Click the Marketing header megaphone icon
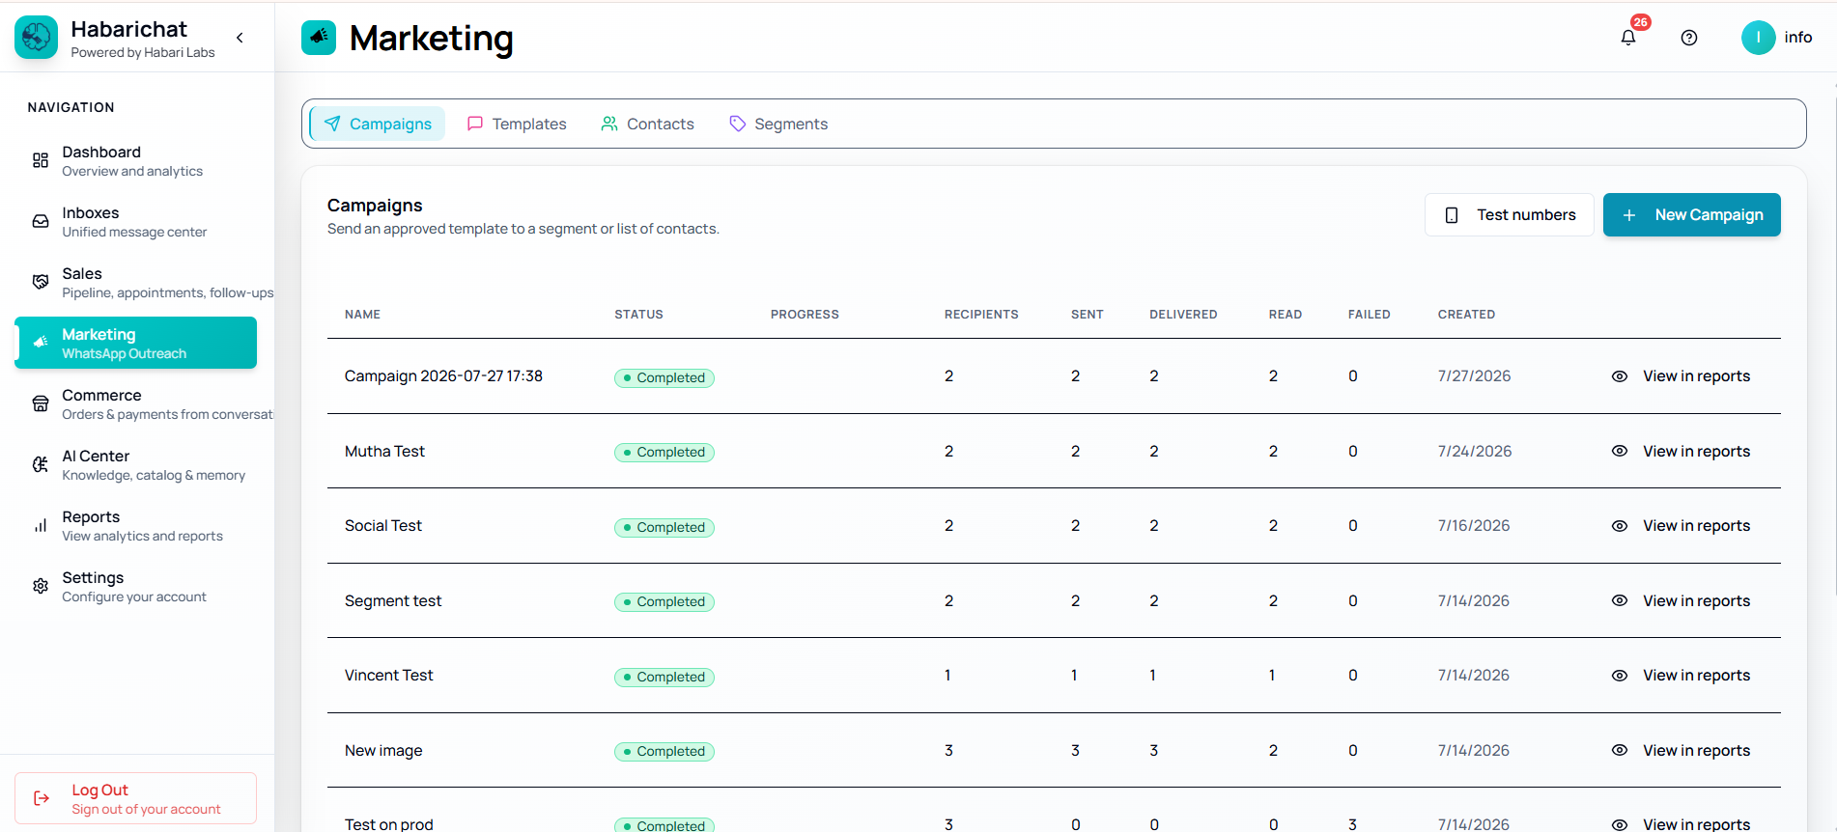 pos(319,38)
